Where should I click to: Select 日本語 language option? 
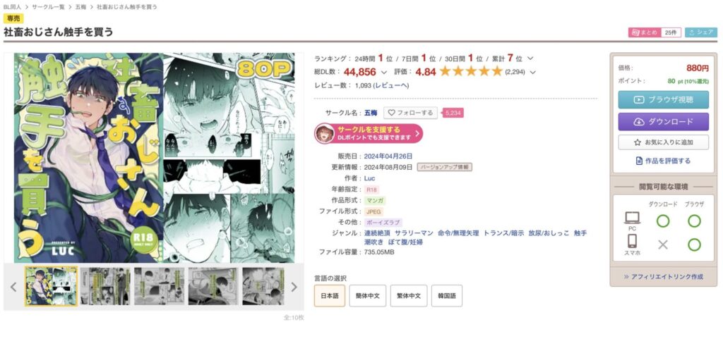[329, 296]
